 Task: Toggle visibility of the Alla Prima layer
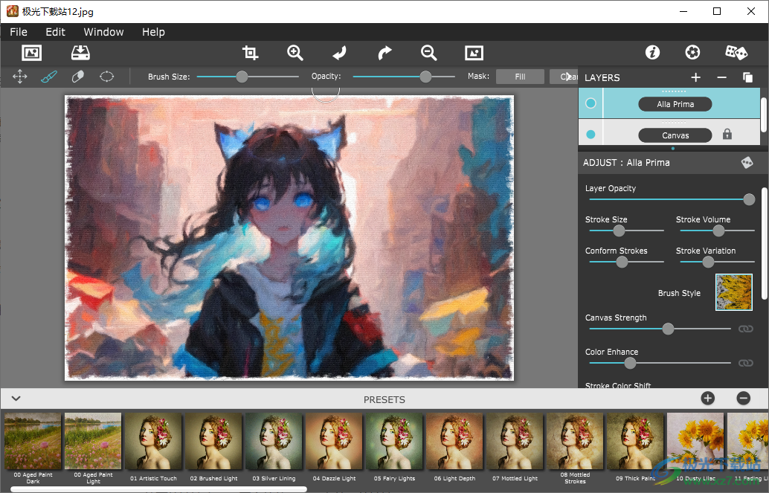[x=591, y=103]
